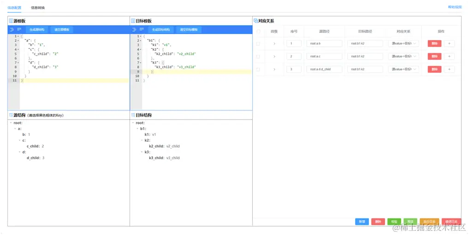Open mapping relation dropdown in row 2
Screen dimensions: 469x235
pyautogui.click(x=403, y=57)
